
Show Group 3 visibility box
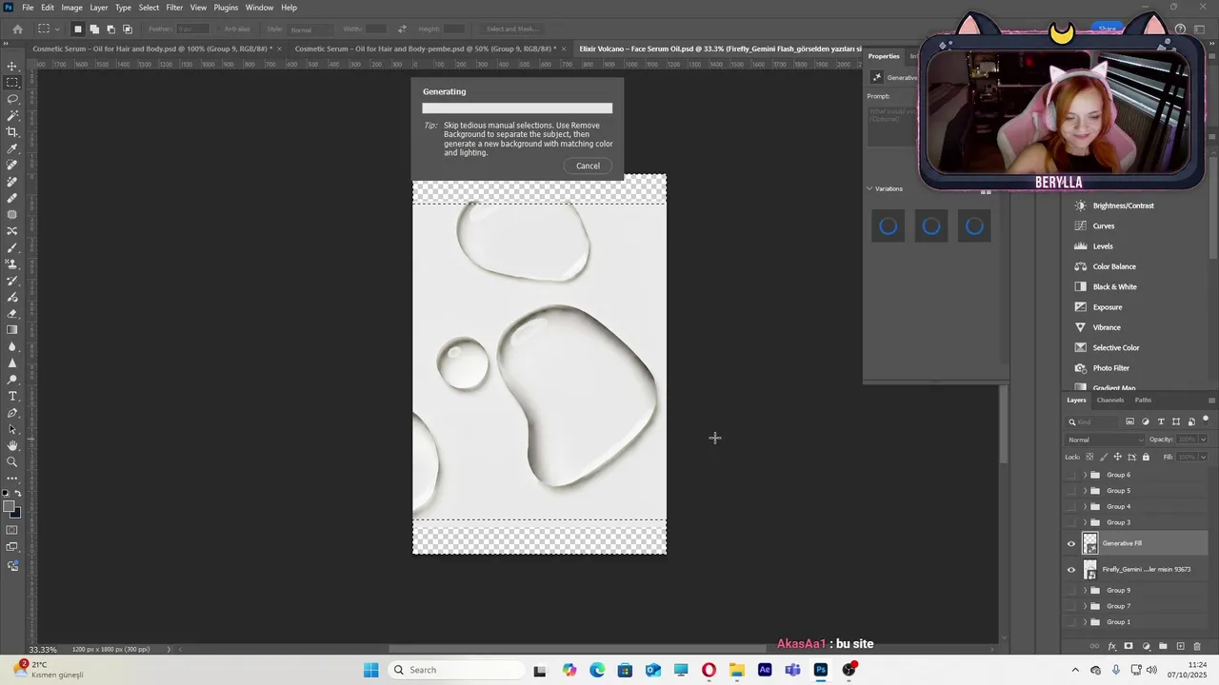[1071, 522]
